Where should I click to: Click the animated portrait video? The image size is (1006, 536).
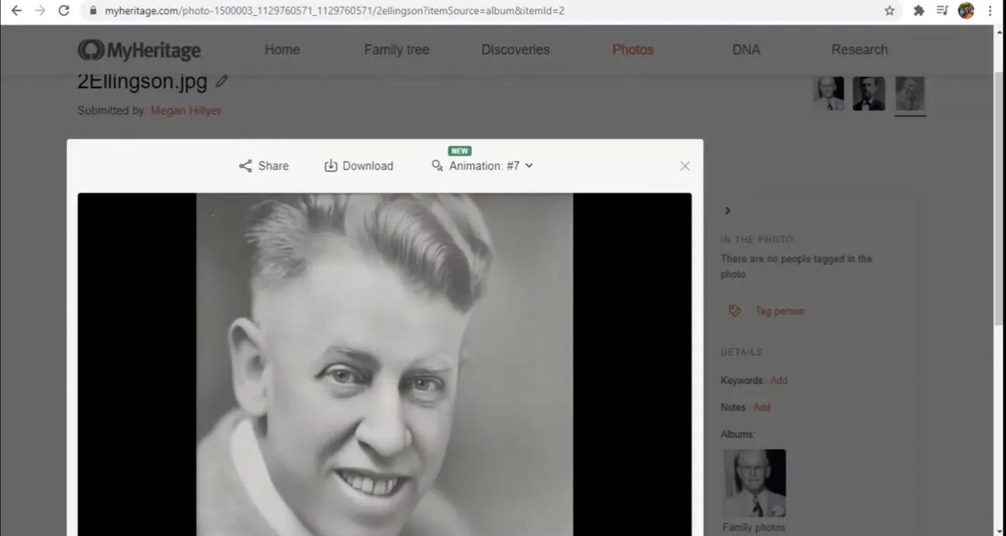click(385, 364)
